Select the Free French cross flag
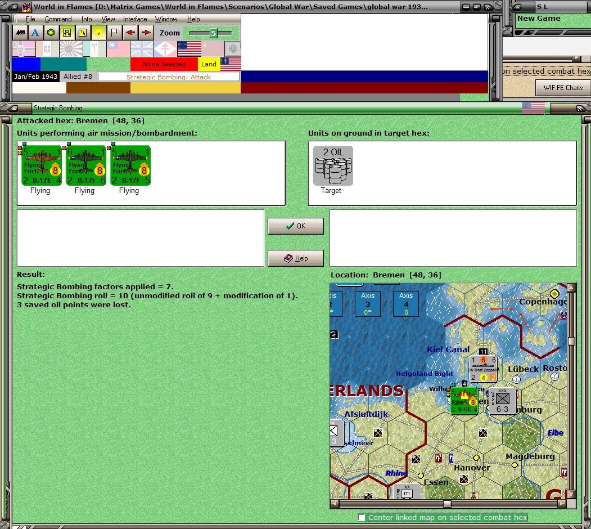591x529 pixels. pyautogui.click(x=165, y=48)
